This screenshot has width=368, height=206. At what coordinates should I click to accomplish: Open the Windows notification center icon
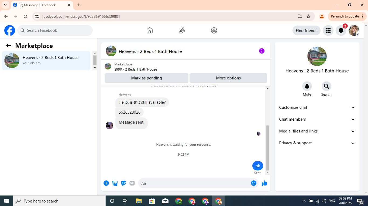(360, 201)
